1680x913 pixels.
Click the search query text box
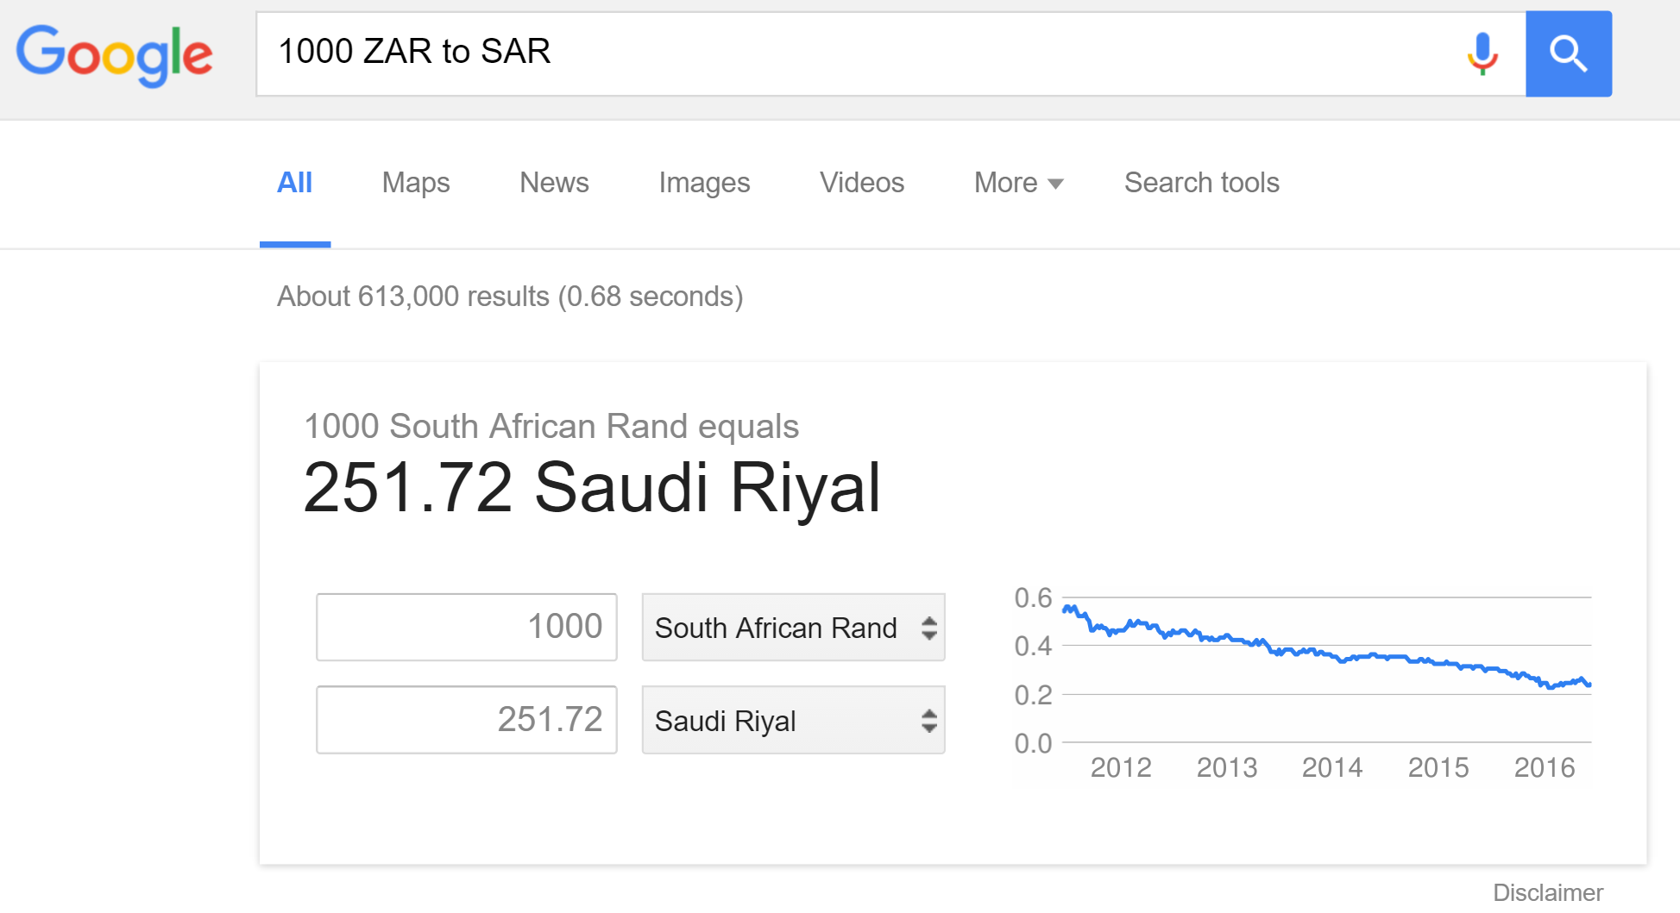(x=863, y=53)
